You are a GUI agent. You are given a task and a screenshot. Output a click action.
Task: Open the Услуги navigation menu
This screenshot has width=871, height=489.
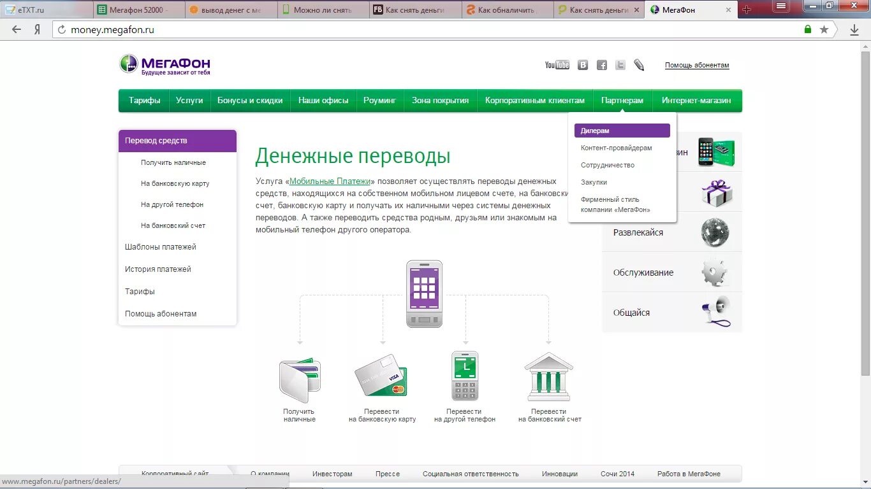coord(189,101)
